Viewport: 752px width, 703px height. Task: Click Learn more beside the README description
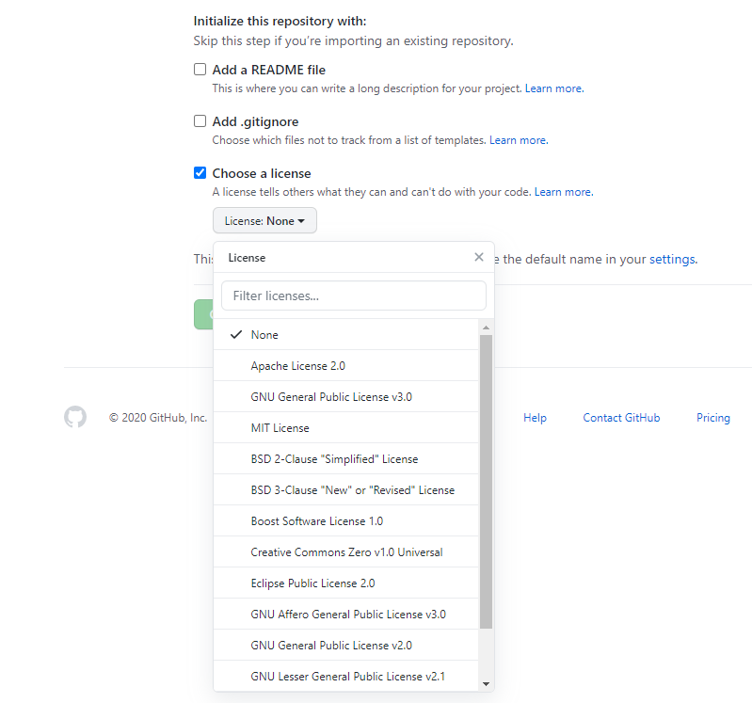point(553,88)
